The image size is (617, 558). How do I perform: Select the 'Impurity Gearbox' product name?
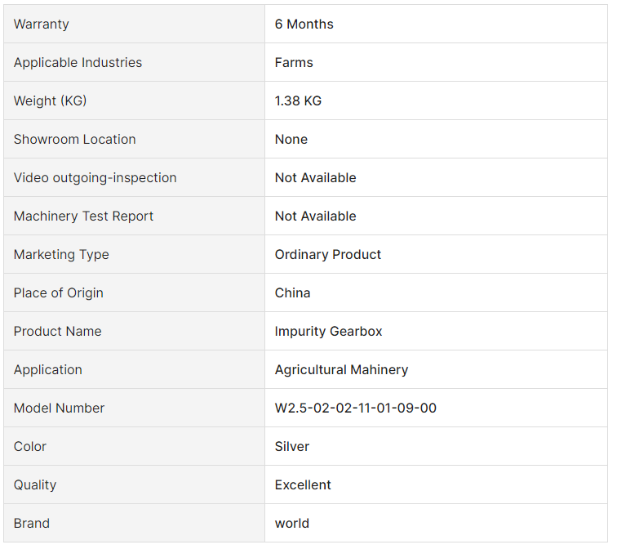[328, 332]
